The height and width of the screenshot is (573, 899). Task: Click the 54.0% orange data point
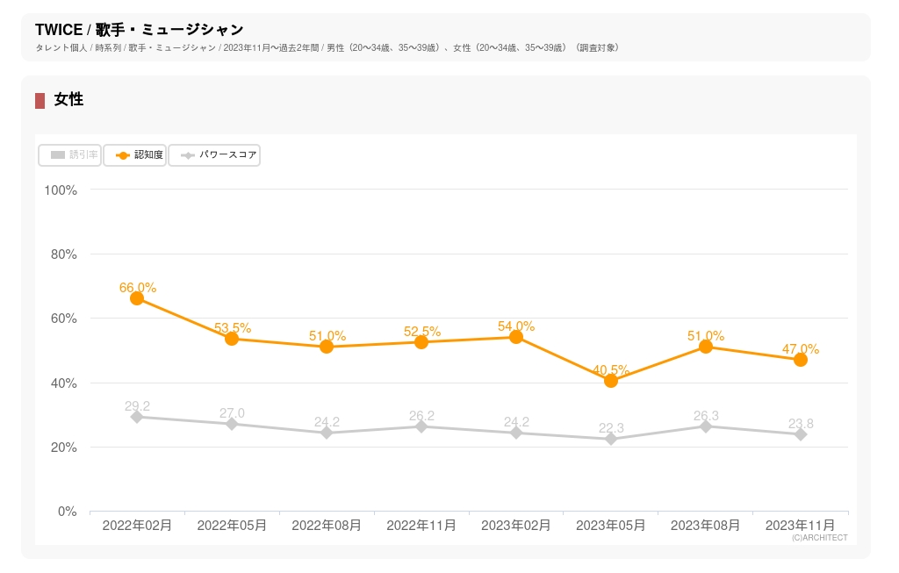tap(516, 337)
